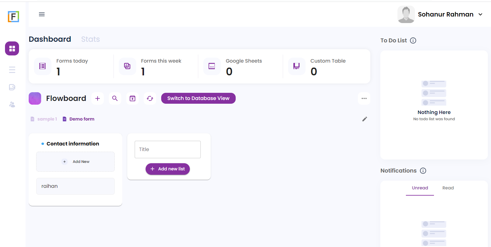Click the Google Sheets label

click(x=244, y=61)
